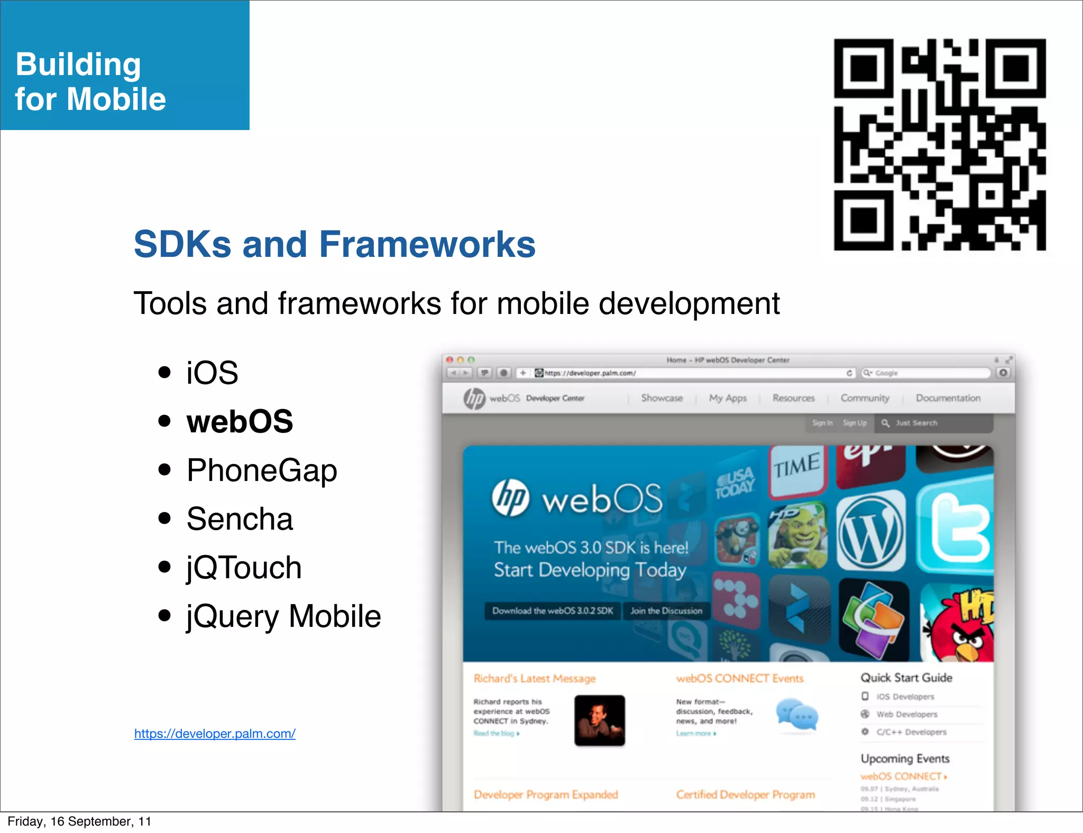Click the blue arrow app icon
Screen dimensions: 1083x833
(799, 609)
